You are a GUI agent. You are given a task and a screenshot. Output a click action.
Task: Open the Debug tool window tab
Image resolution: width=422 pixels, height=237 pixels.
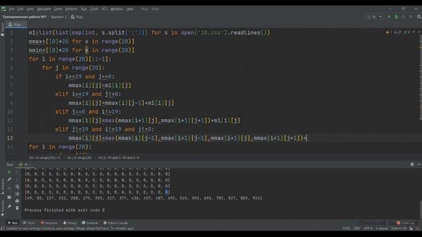click(70, 223)
